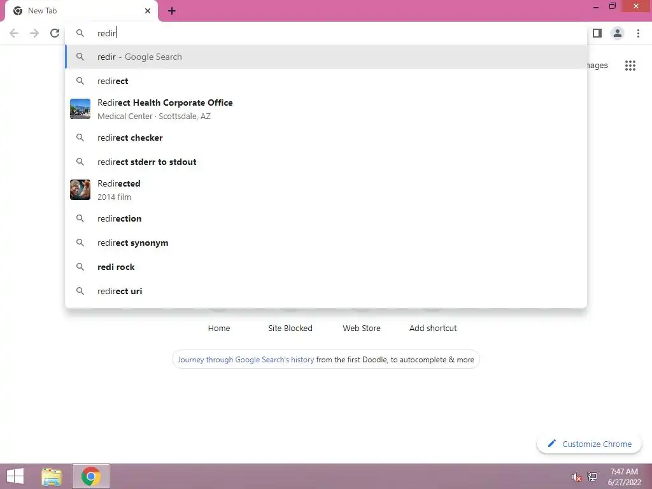Image resolution: width=652 pixels, height=489 pixels.
Task: Click search icon beside 'redirect uri'
Action: [x=80, y=291]
